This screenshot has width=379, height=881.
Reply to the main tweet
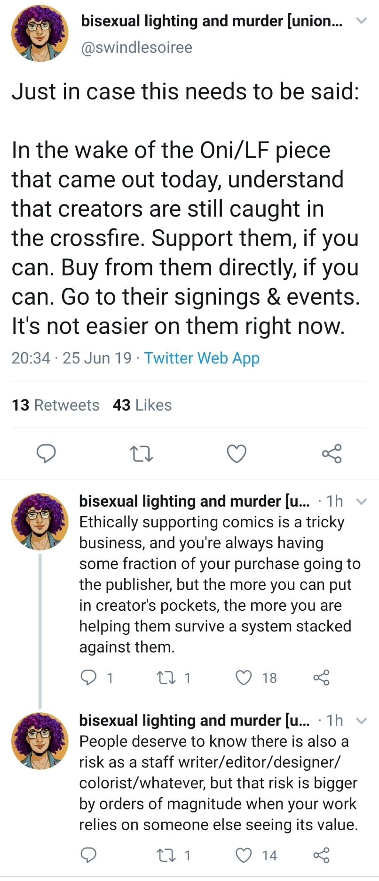click(x=47, y=453)
